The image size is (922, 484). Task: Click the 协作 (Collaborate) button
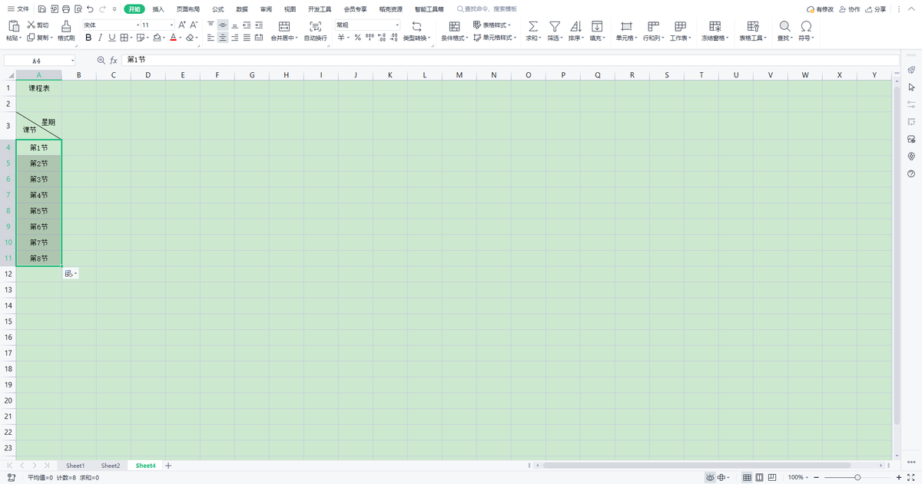coord(849,9)
